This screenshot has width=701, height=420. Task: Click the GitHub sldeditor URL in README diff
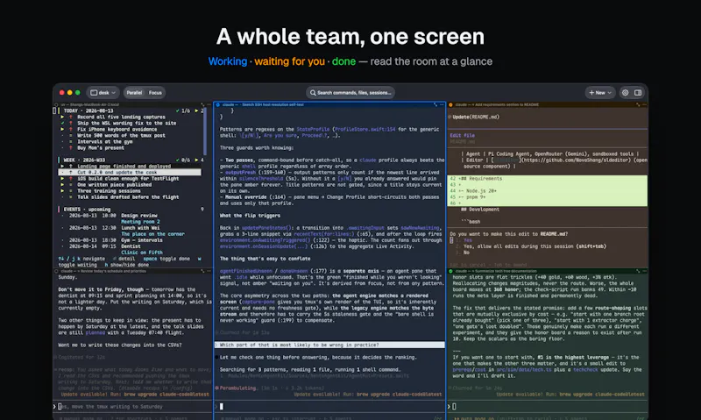click(x=577, y=160)
